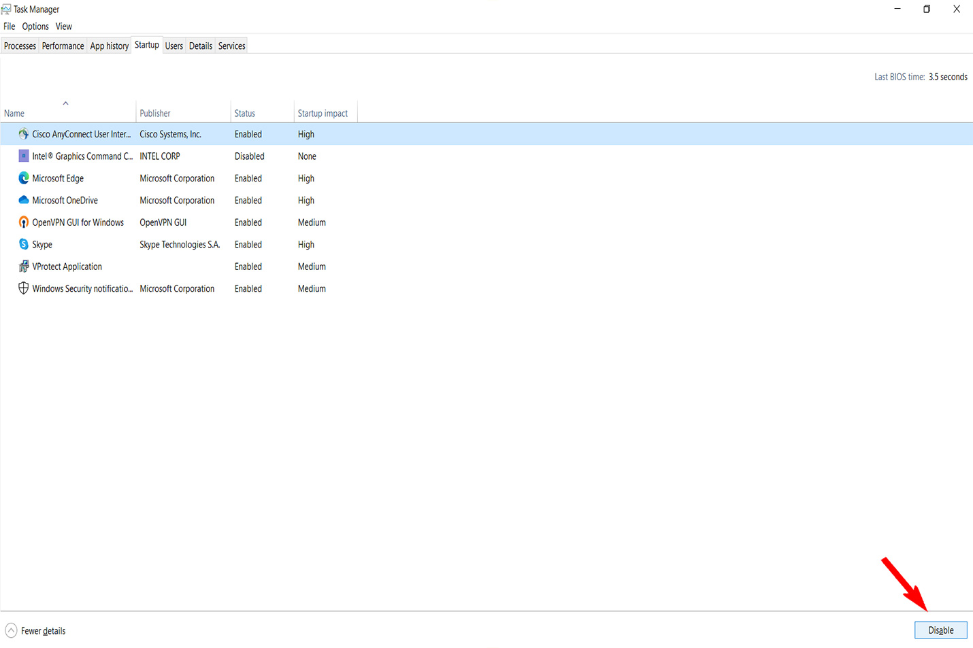The height and width of the screenshot is (648, 973).
Task: Select the Microsoft OneDrive name text
Action: coord(65,200)
